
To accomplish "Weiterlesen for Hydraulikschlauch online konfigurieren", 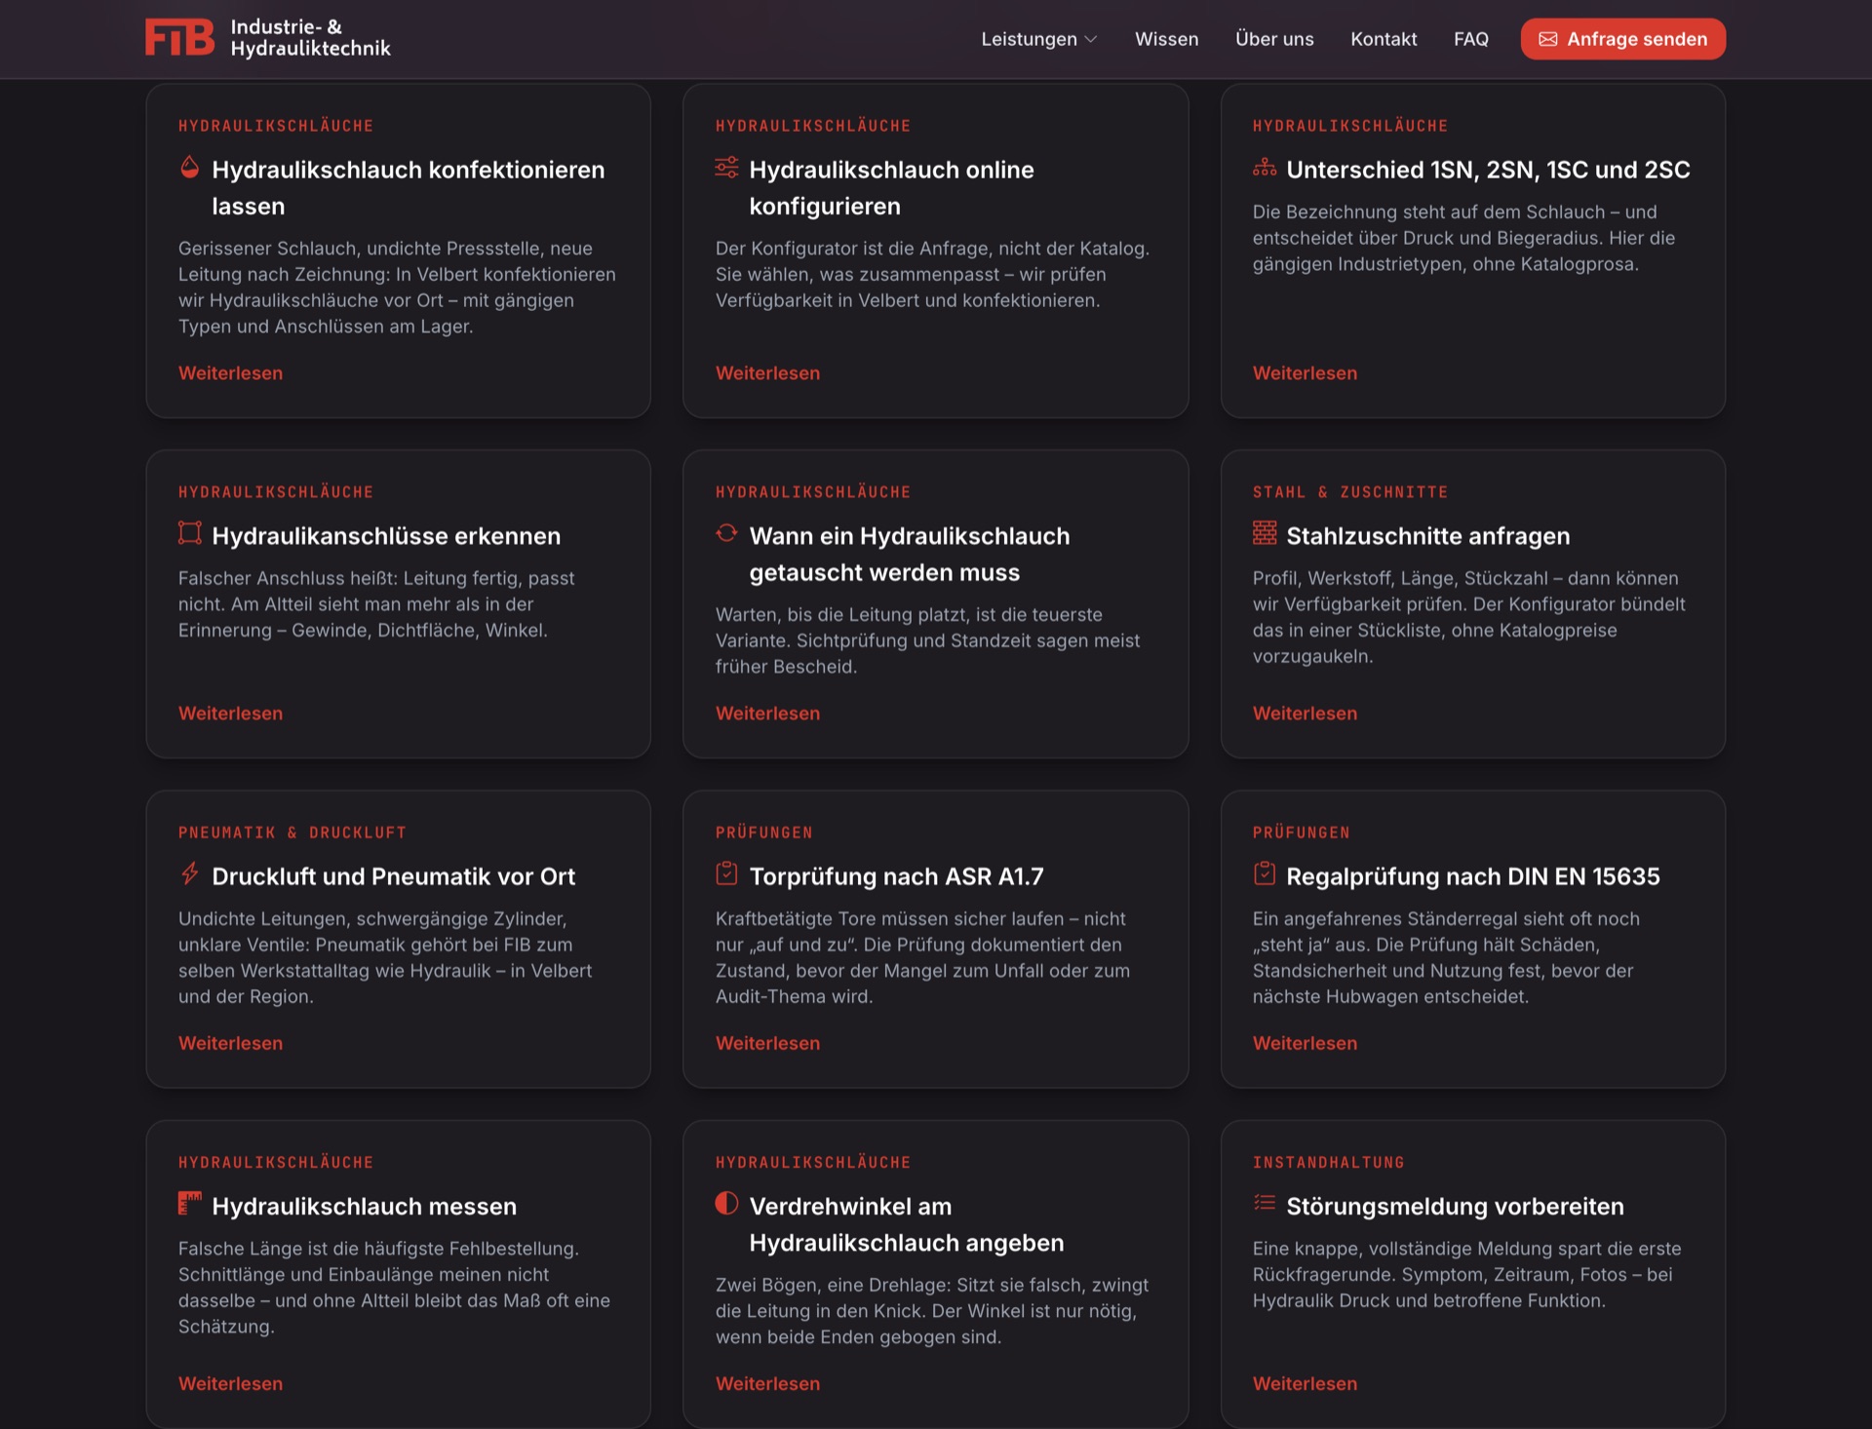I will pyautogui.click(x=767, y=373).
